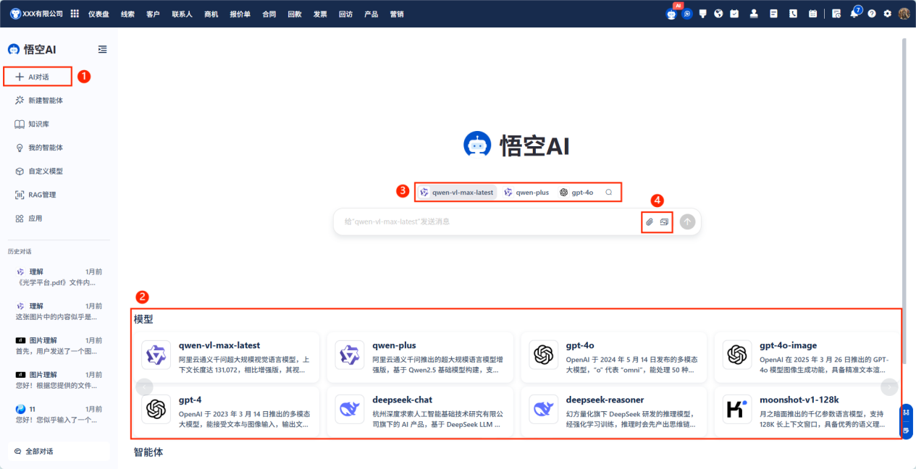Image resolution: width=916 pixels, height=469 pixels.
Task: Open the 联系人 top menu
Action: [x=182, y=14]
